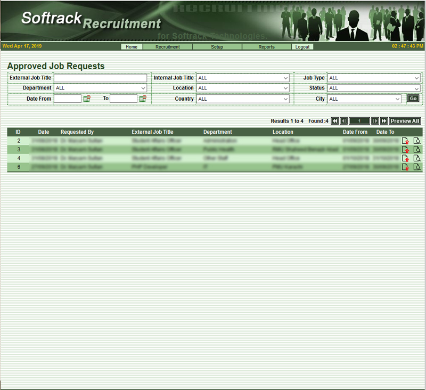Open the To date calendar picker
426x390 pixels.
143,99
